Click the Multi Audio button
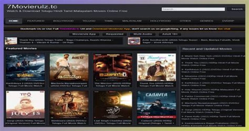The height and width of the screenshot is (131, 249). 142,34
